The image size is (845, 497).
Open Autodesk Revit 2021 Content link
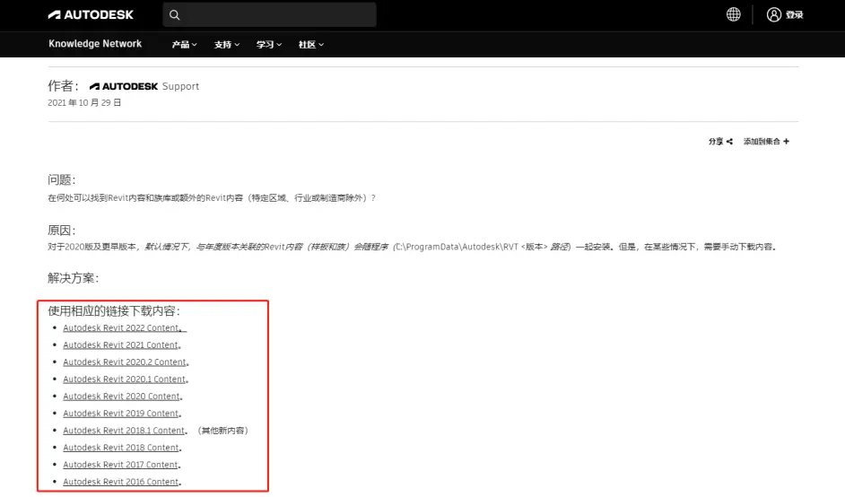tap(120, 345)
